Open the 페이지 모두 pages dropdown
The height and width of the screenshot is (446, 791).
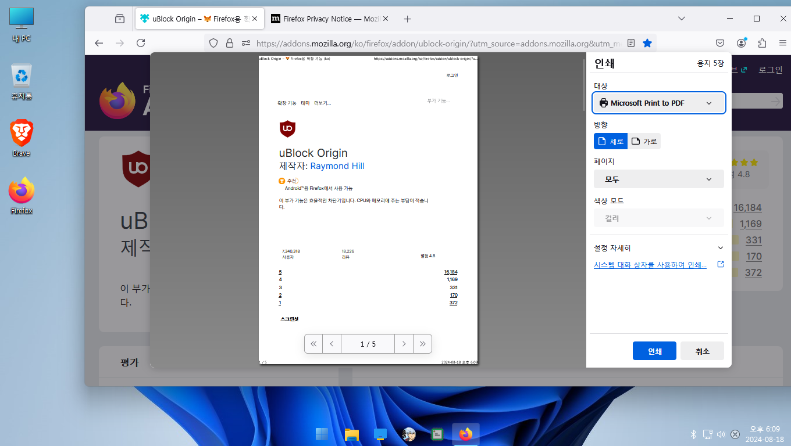(659, 179)
